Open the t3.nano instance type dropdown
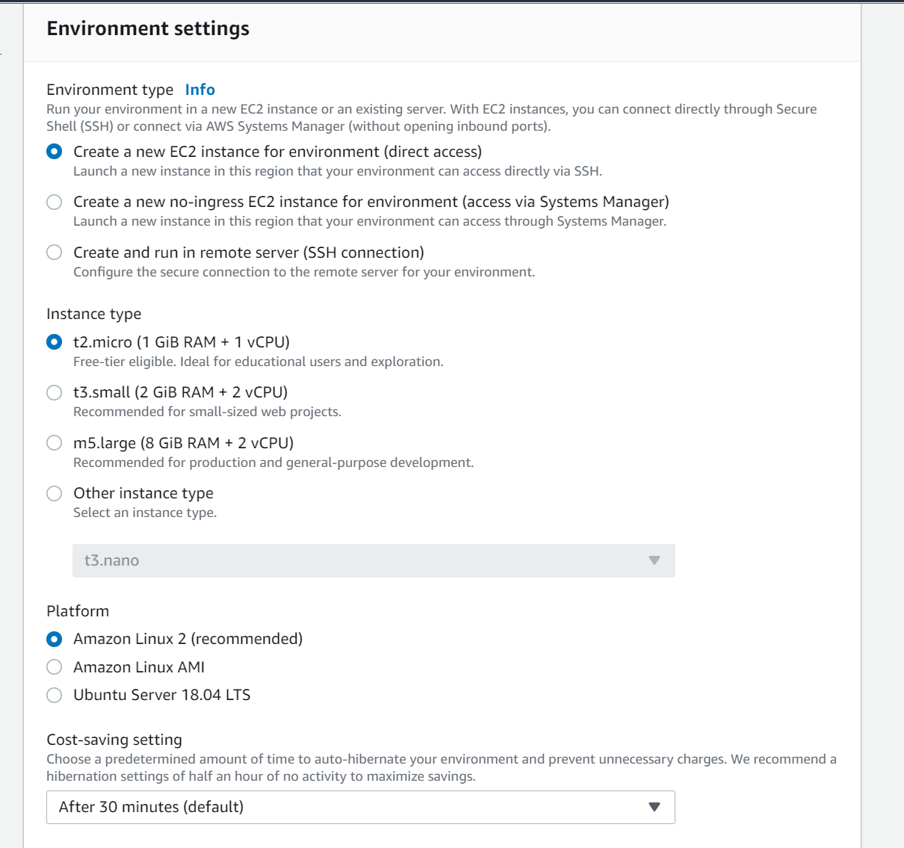The width and height of the screenshot is (904, 848). [x=374, y=560]
